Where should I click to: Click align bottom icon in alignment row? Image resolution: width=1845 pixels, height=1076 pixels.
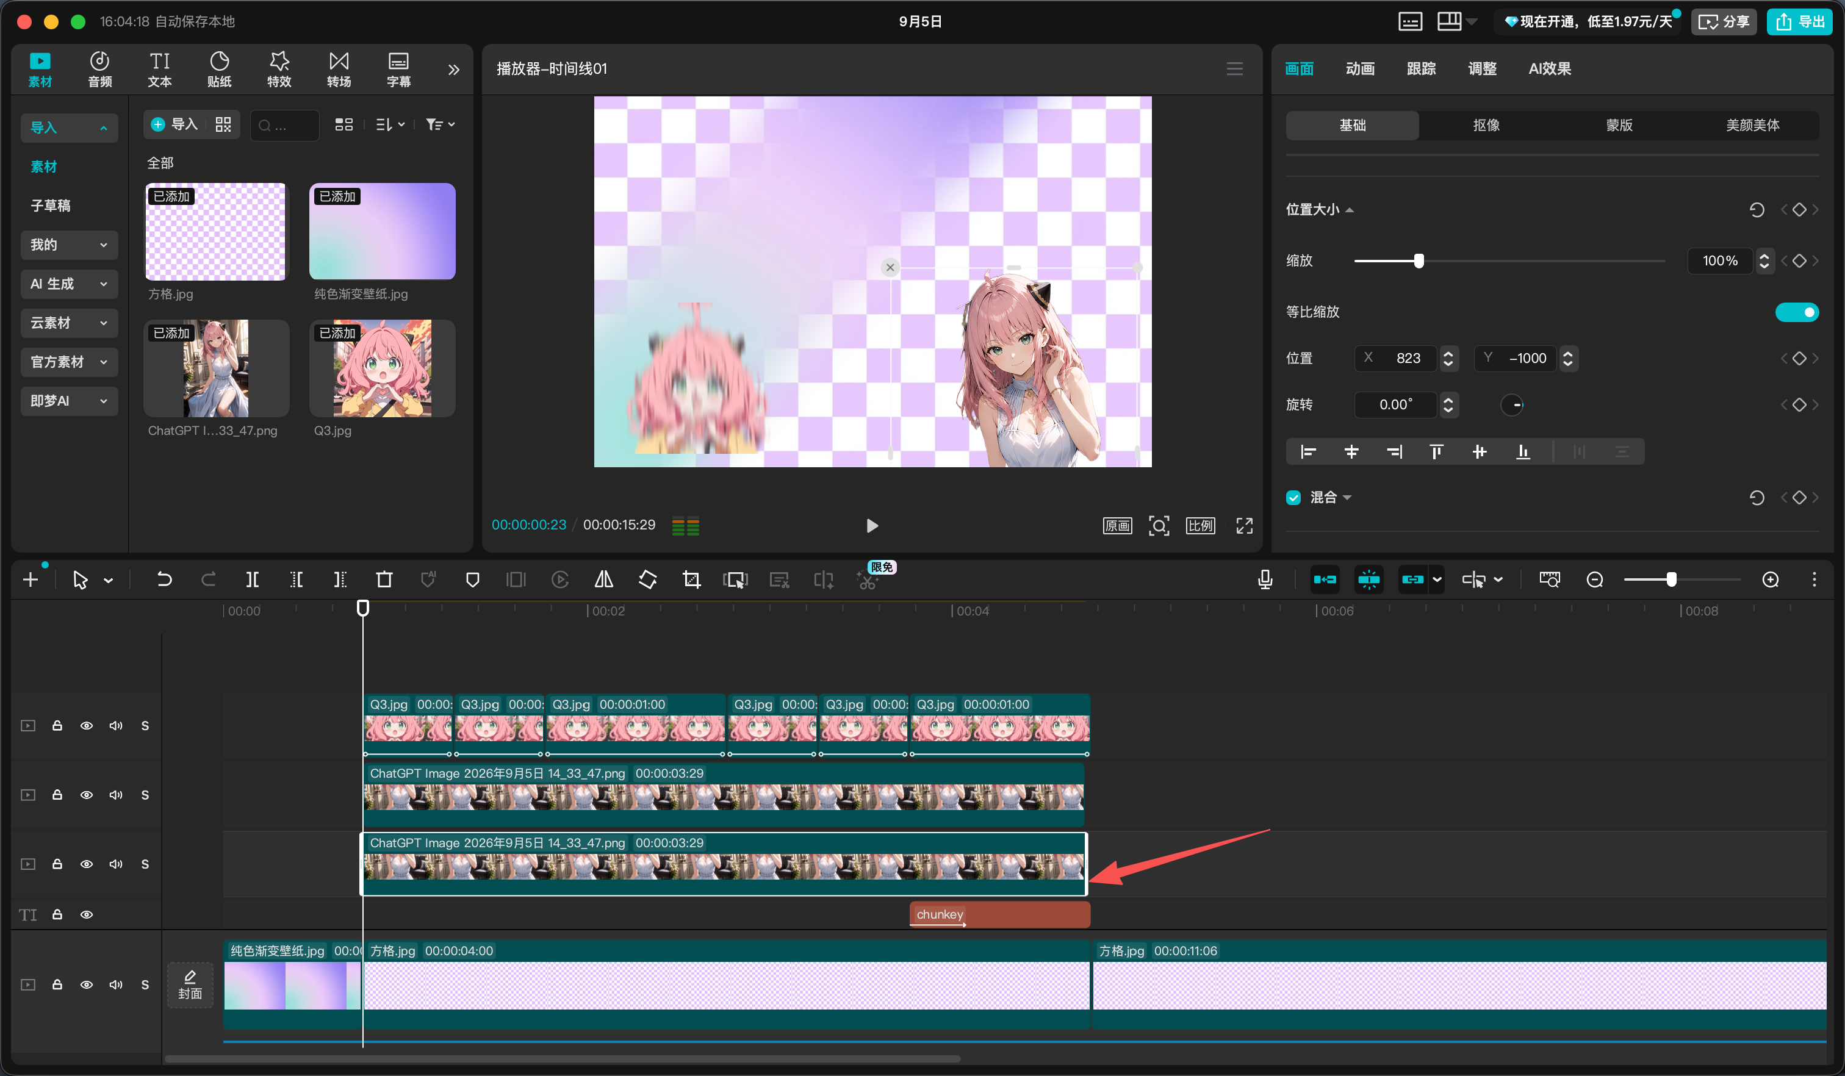pos(1523,451)
